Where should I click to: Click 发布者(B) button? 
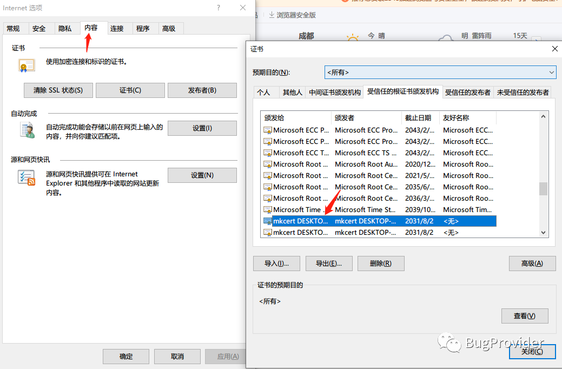click(x=202, y=90)
